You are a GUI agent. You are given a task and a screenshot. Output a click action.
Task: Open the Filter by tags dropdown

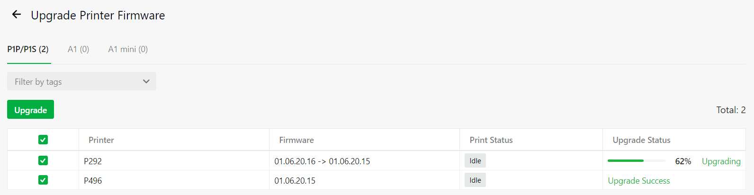[81, 81]
